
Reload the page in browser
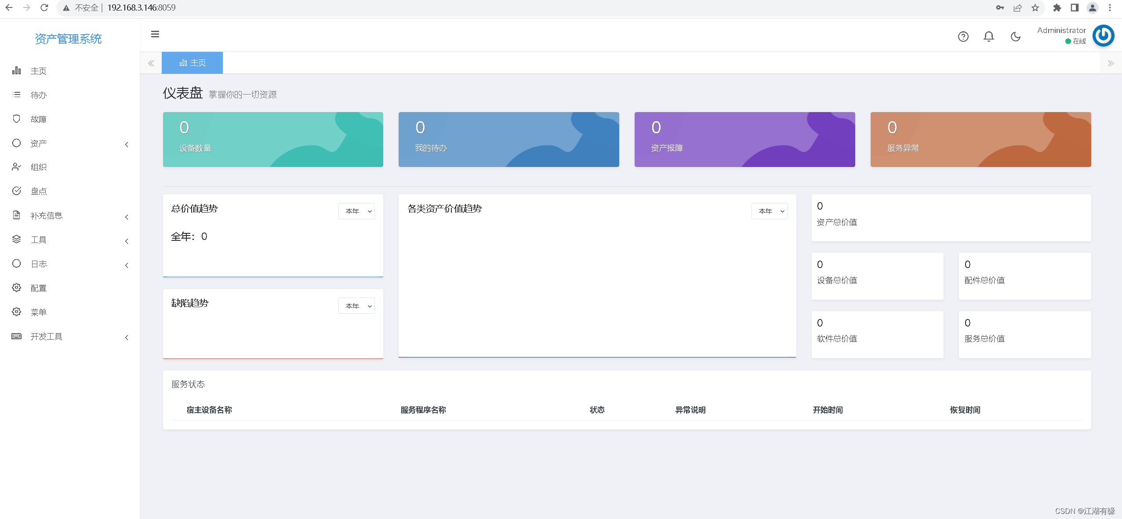pos(44,7)
